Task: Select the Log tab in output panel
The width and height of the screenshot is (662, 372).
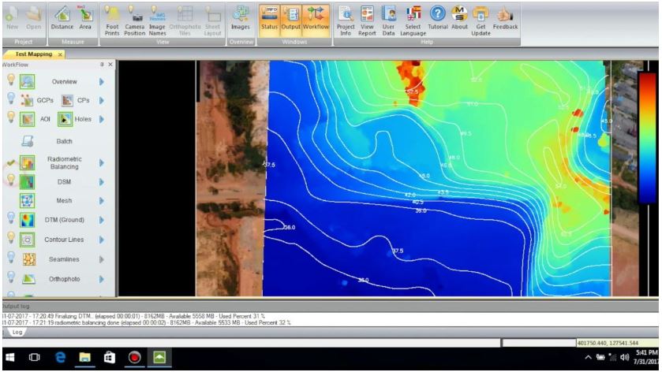Action: (x=16, y=333)
